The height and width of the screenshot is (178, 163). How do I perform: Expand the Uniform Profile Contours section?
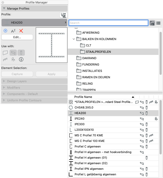[4, 100]
